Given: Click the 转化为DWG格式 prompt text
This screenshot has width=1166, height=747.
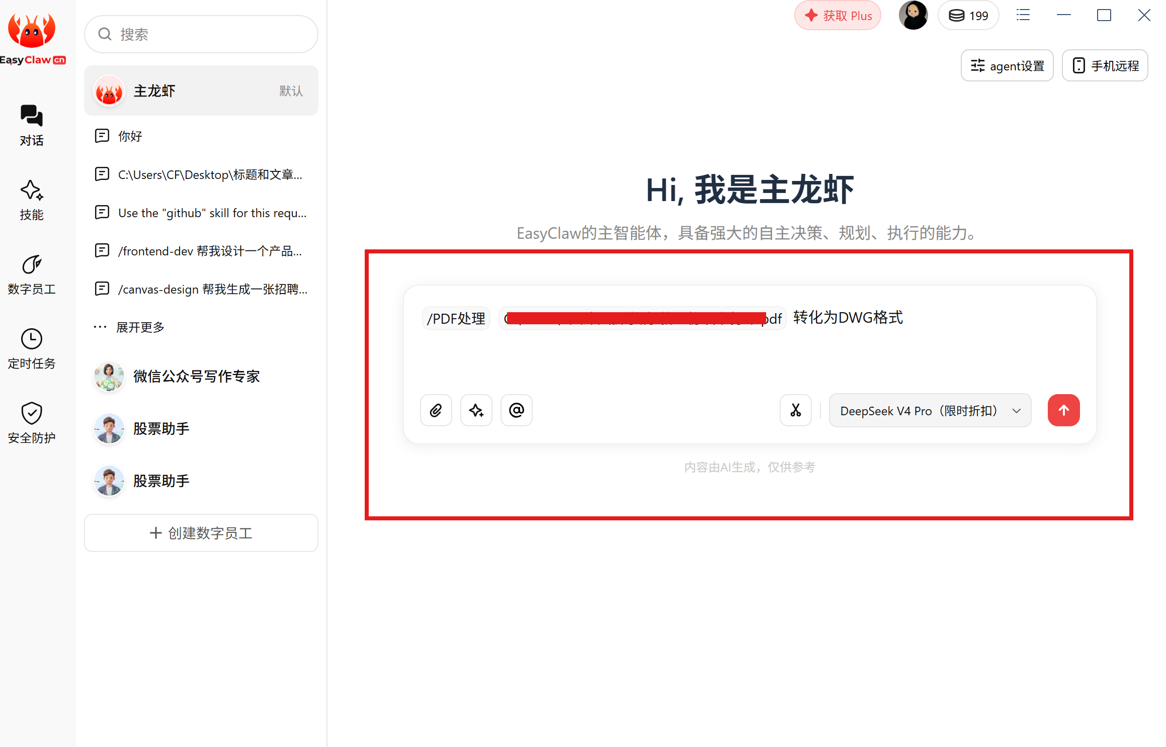Looking at the screenshot, I should tap(848, 318).
